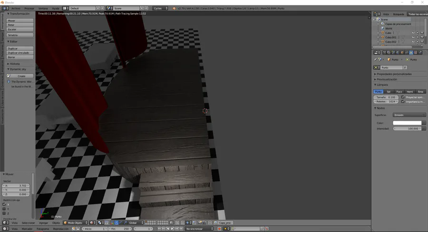The image size is (428, 232).
Task: Toggle renderability camera icon for Cubo.001
Action: click(x=422, y=37)
